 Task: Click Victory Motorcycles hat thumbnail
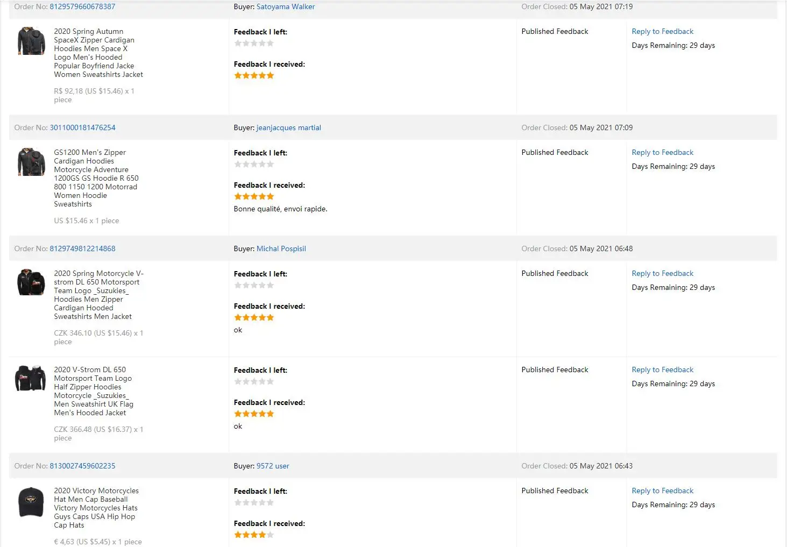coord(31,502)
